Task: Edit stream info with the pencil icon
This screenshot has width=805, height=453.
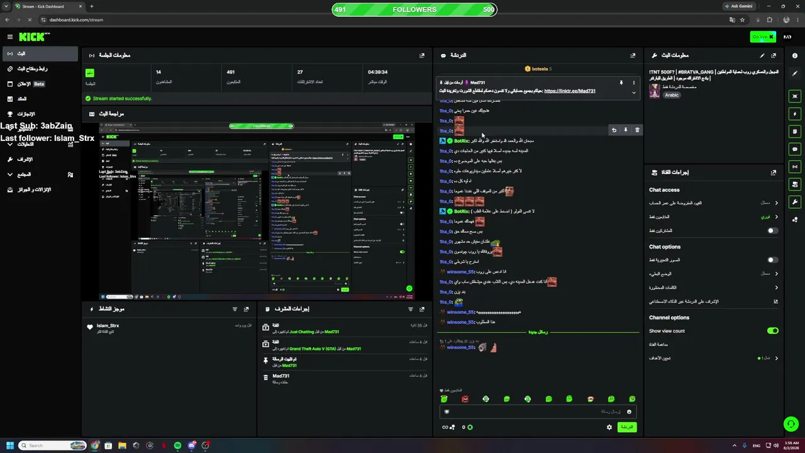Action: point(762,55)
